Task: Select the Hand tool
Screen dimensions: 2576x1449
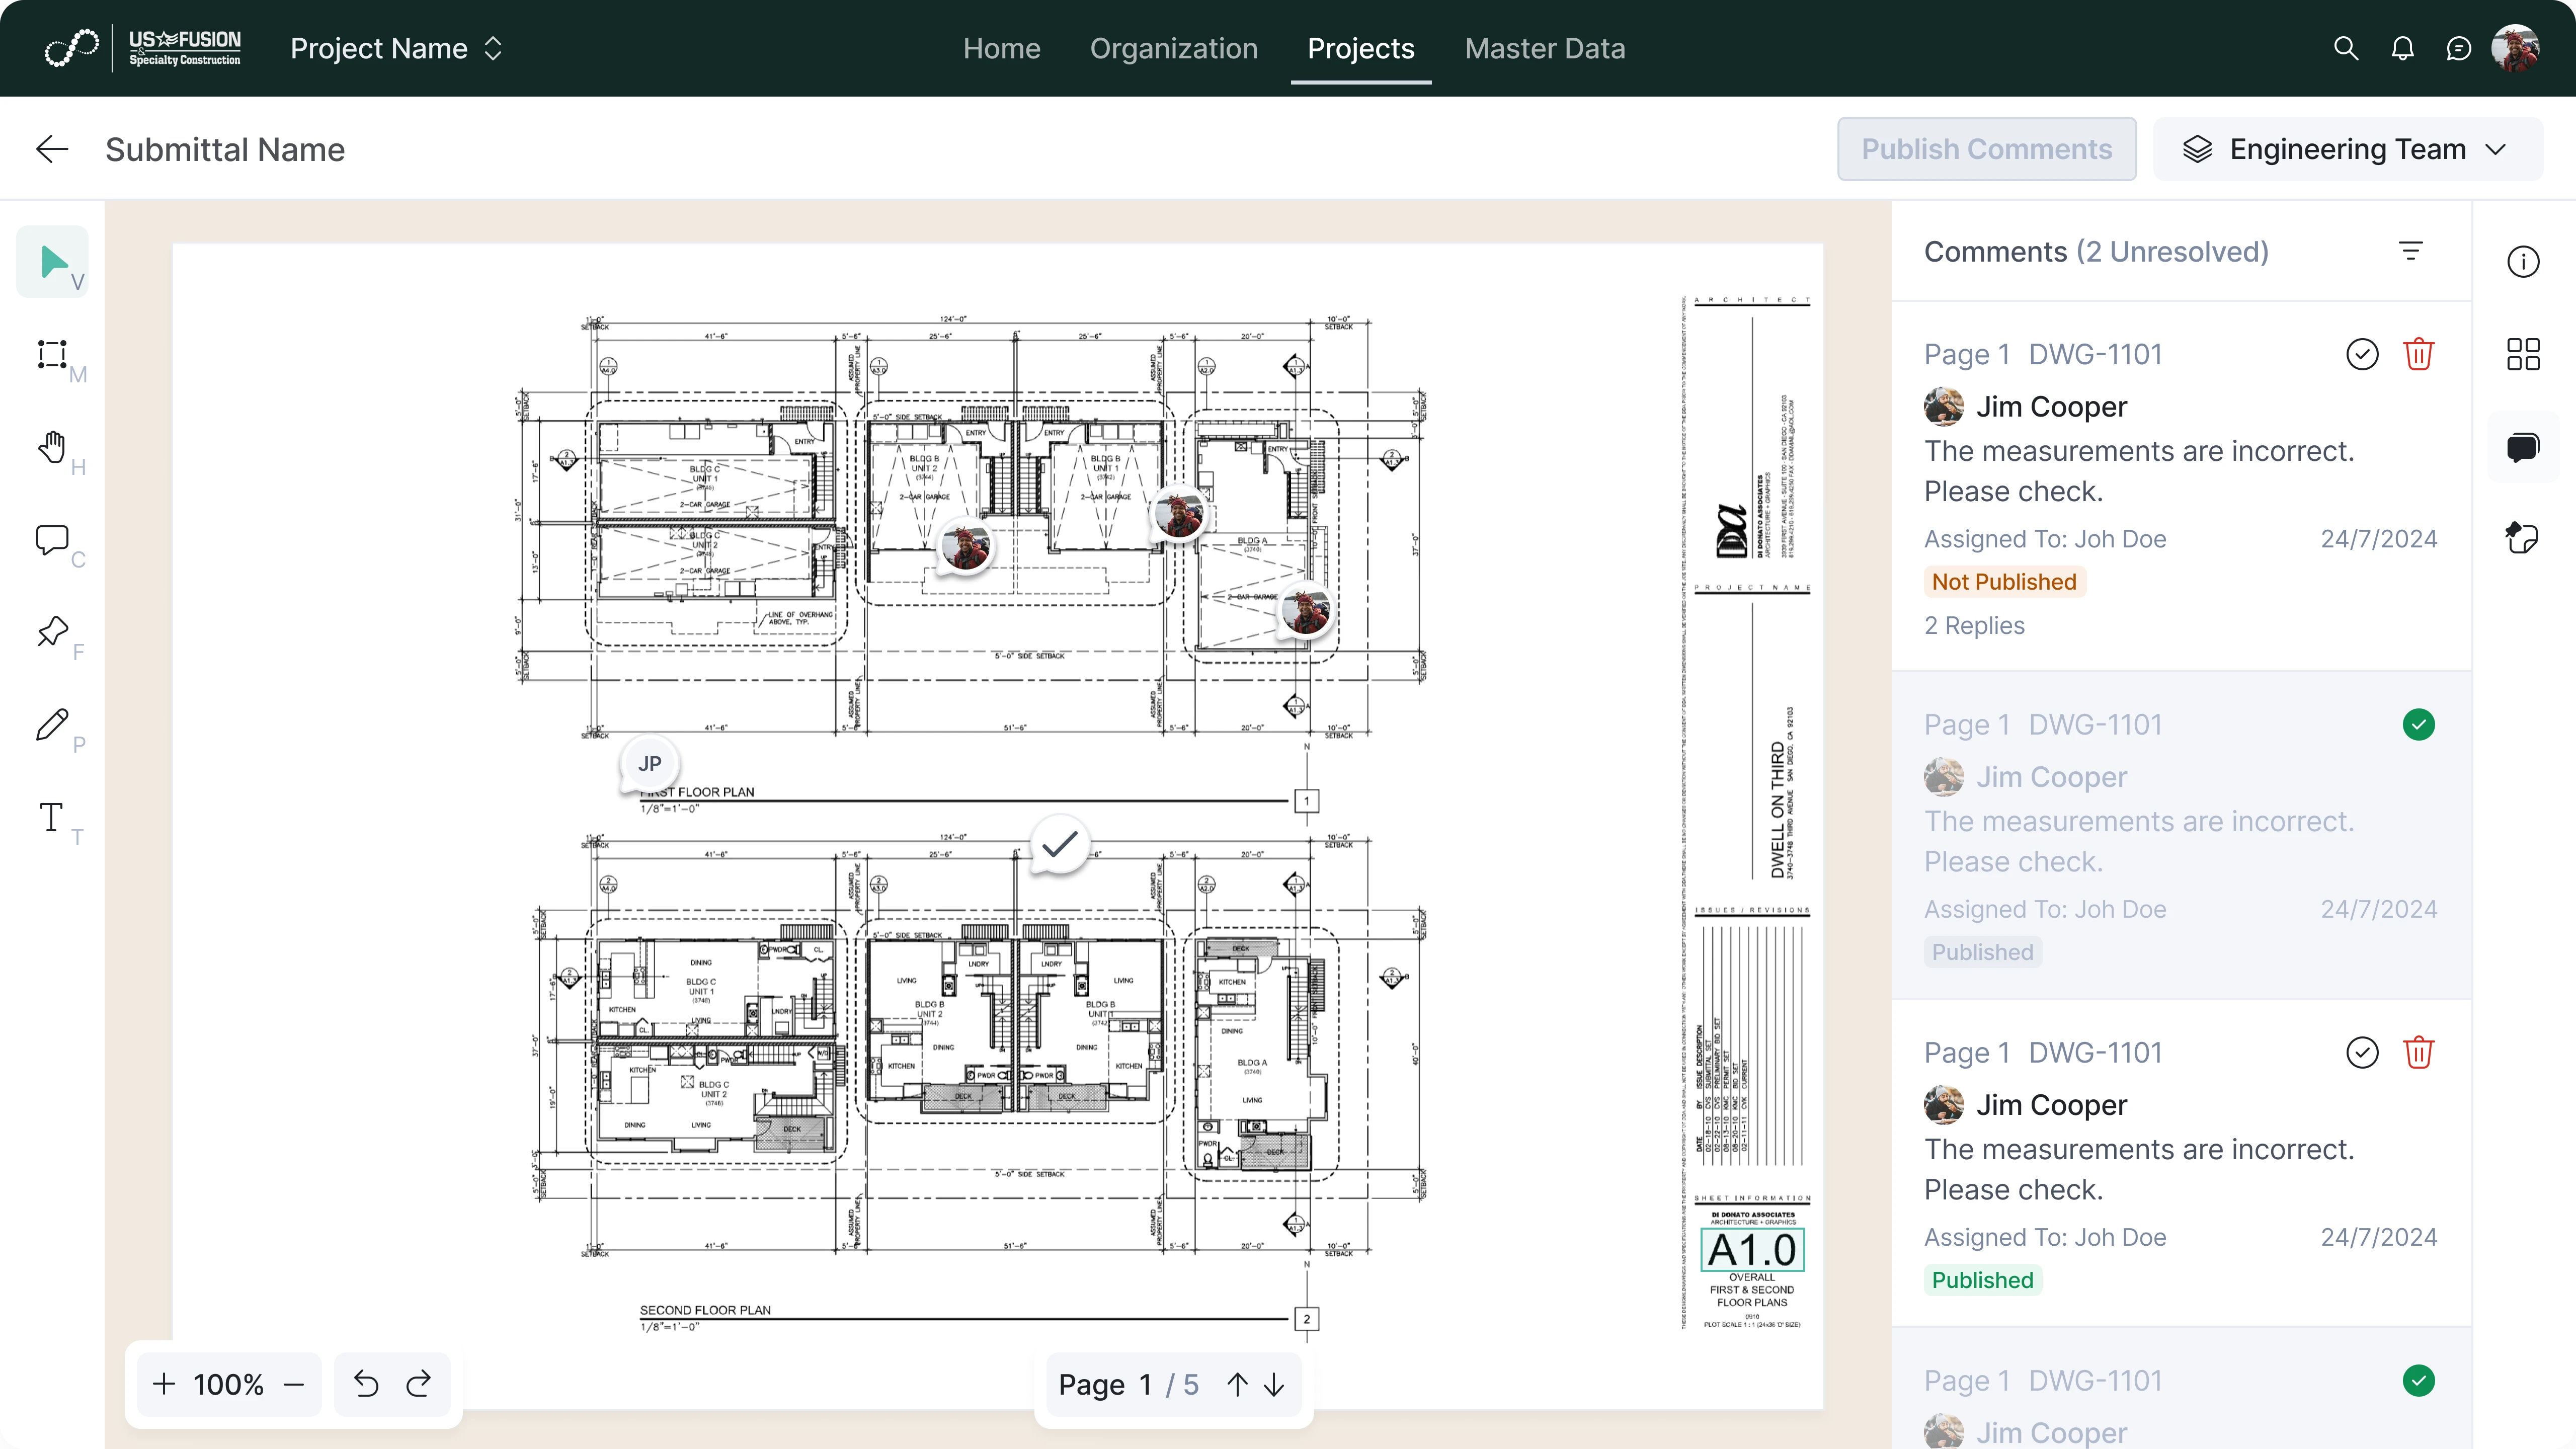Action: pos(52,447)
